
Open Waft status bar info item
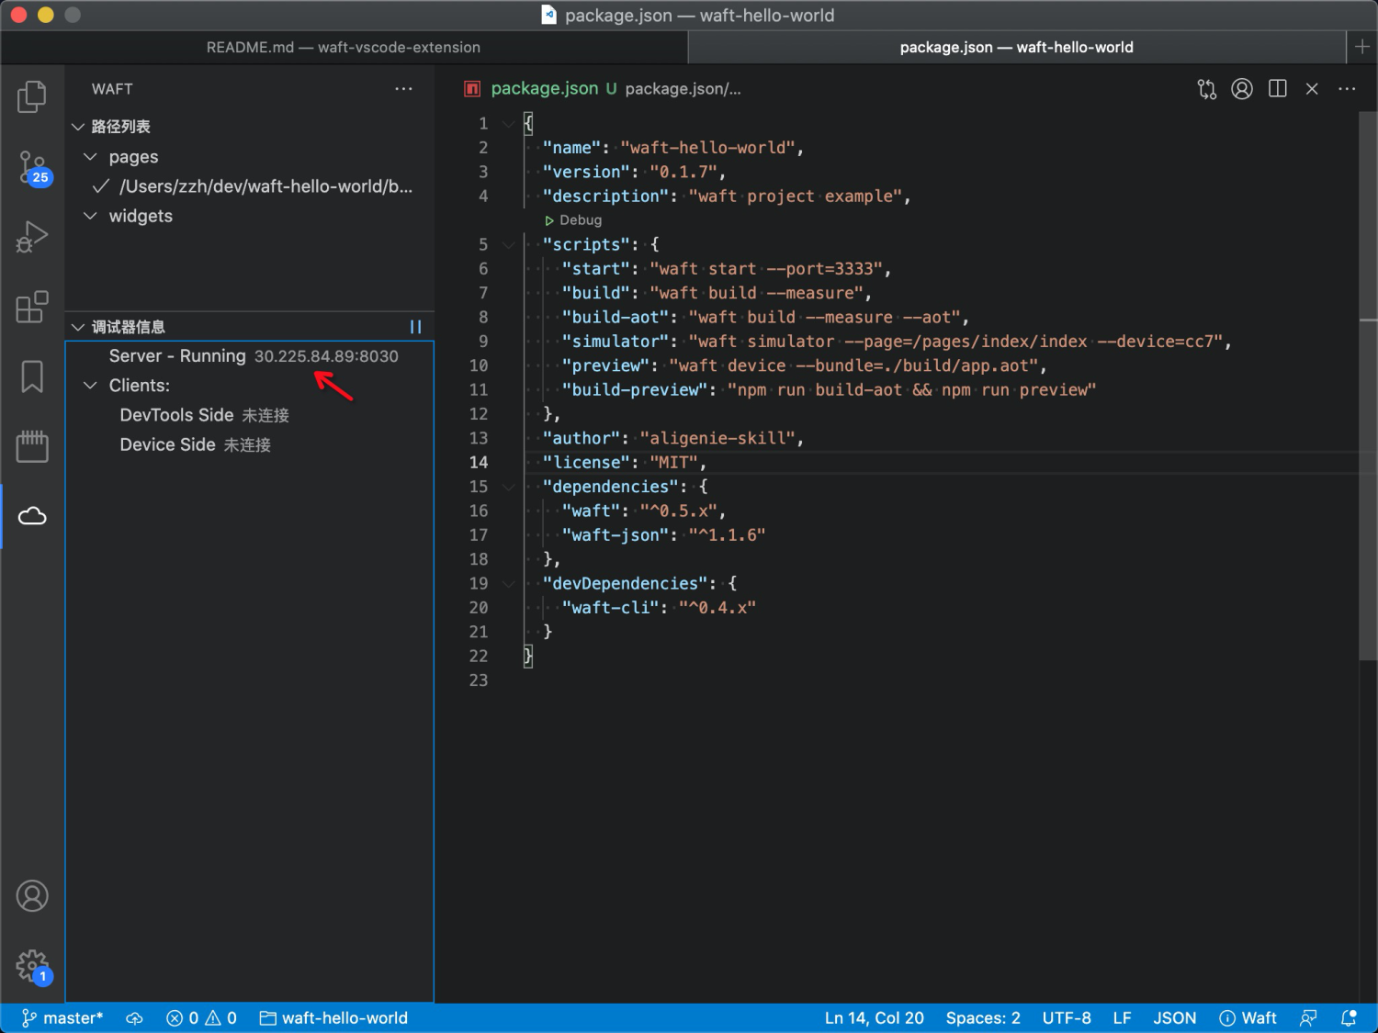click(x=1248, y=1017)
